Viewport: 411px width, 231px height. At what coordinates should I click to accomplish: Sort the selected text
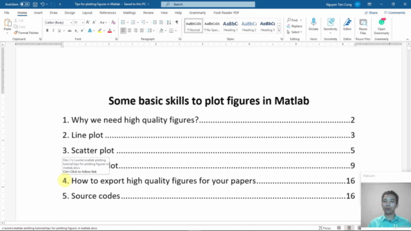(169, 22)
